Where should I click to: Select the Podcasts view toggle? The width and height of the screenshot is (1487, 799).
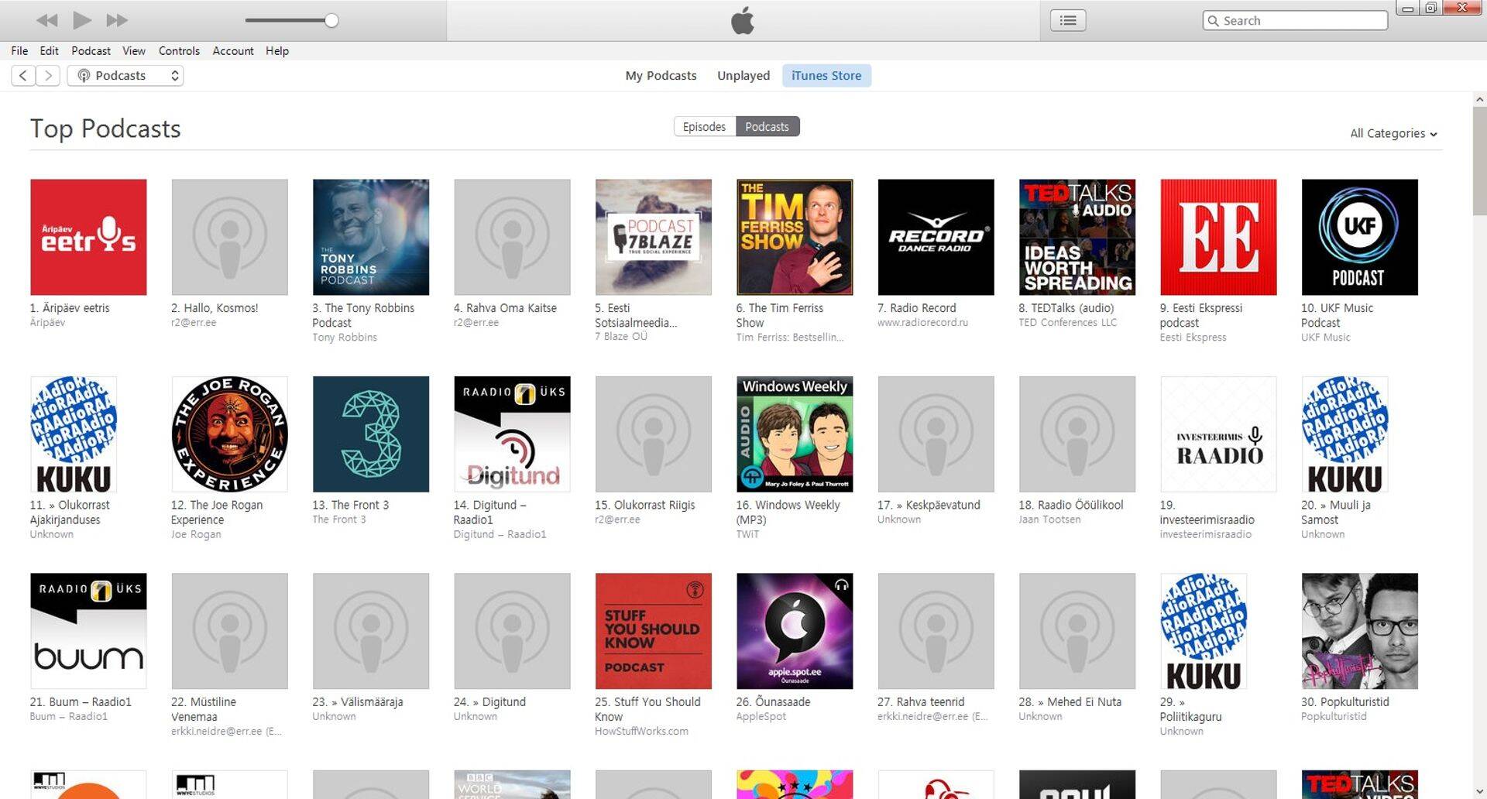coord(767,126)
